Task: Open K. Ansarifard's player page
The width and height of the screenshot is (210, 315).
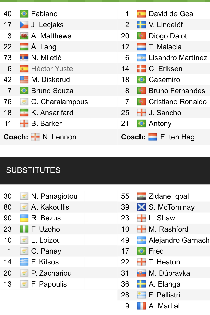Action: [52, 113]
